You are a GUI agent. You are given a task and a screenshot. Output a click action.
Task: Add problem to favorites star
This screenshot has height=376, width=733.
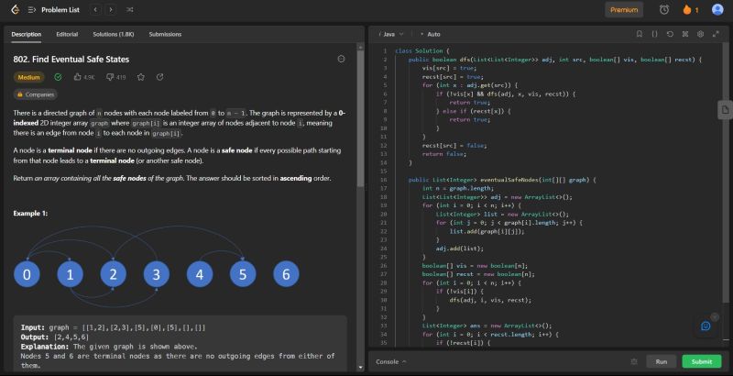tap(141, 77)
